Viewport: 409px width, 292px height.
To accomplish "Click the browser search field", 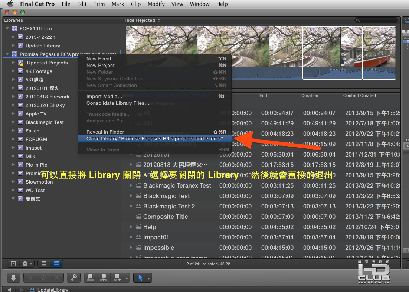I will point(376,20).
